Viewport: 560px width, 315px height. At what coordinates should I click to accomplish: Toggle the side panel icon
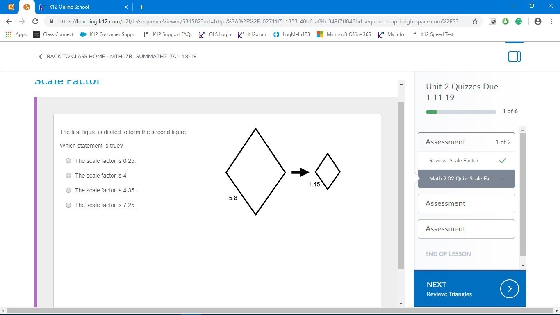514,57
